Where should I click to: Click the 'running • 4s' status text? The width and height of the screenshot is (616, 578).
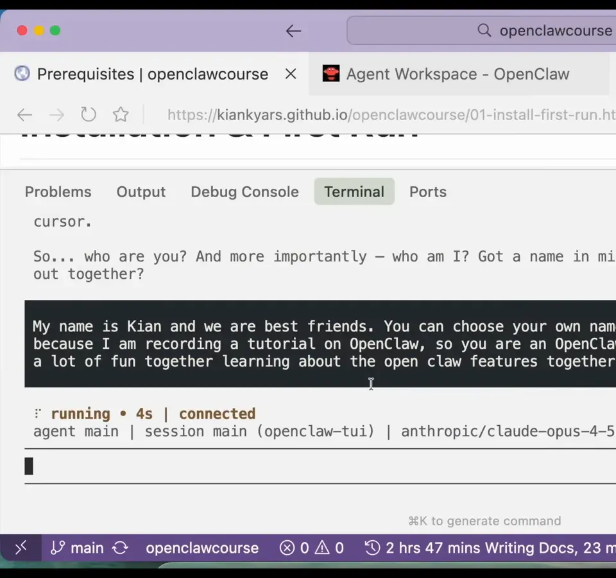click(x=102, y=414)
